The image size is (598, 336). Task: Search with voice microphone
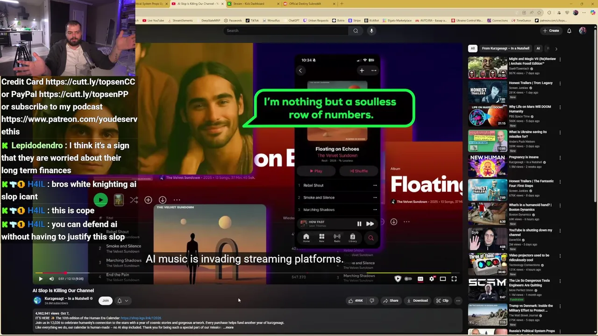click(x=371, y=31)
